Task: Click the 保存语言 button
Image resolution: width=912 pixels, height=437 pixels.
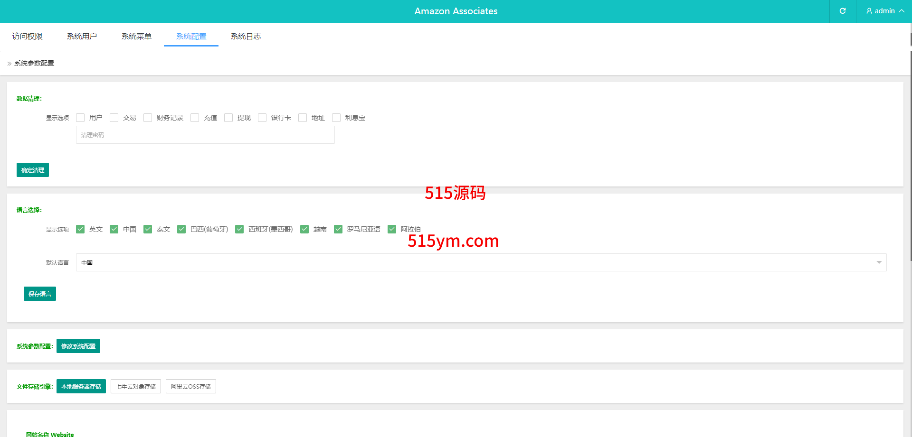Action: pos(40,294)
